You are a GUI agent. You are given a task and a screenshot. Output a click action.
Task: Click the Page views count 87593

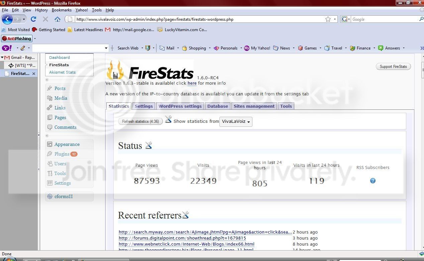pos(147,181)
